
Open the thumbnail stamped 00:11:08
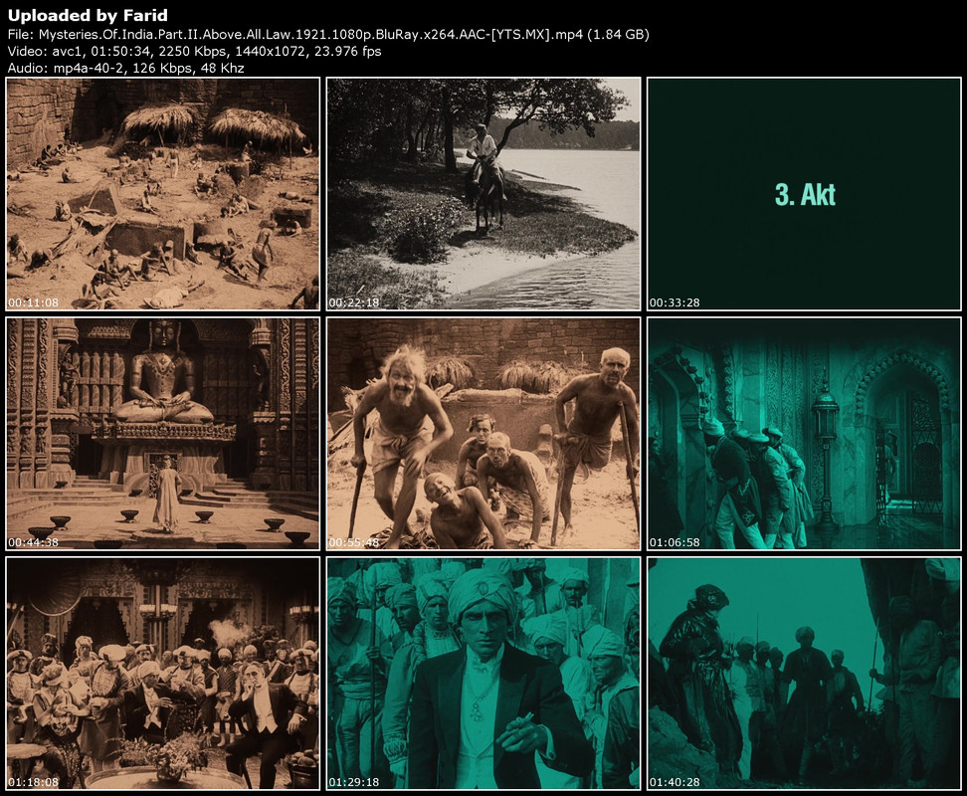click(x=163, y=194)
